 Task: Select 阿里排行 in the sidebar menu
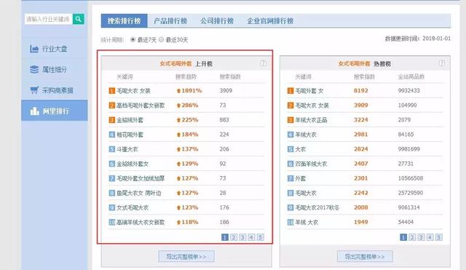pyautogui.click(x=55, y=111)
